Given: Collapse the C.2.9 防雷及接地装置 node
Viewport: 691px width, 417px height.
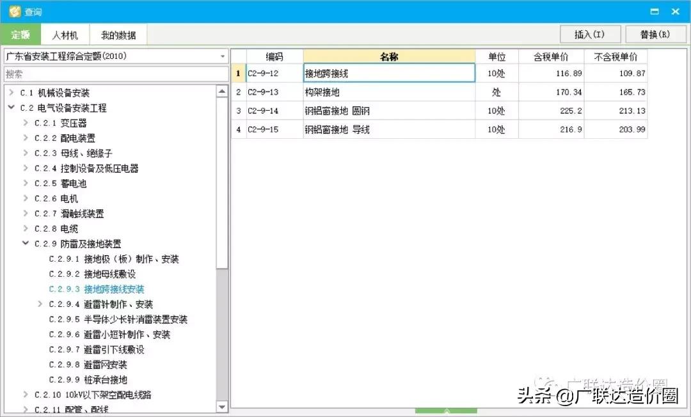Looking at the screenshot, I should [26, 243].
